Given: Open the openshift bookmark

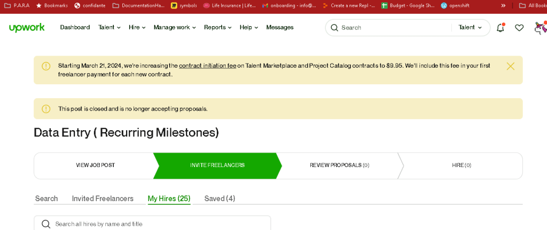Looking at the screenshot, I should tap(455, 5).
